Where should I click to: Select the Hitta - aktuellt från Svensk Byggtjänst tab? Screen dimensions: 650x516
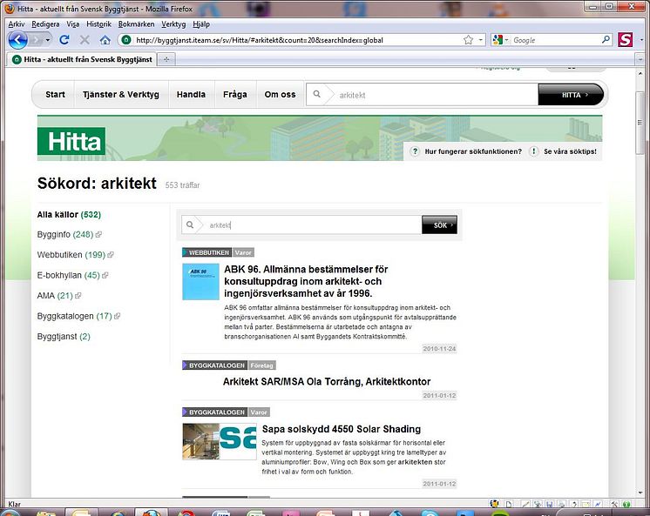pos(82,59)
